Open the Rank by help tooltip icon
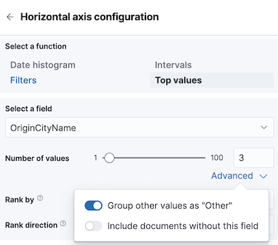Screen dimensions: 278x245 click(40, 198)
